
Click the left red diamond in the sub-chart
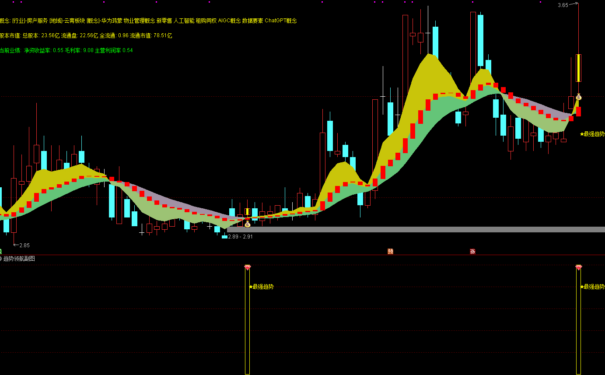pos(247,267)
